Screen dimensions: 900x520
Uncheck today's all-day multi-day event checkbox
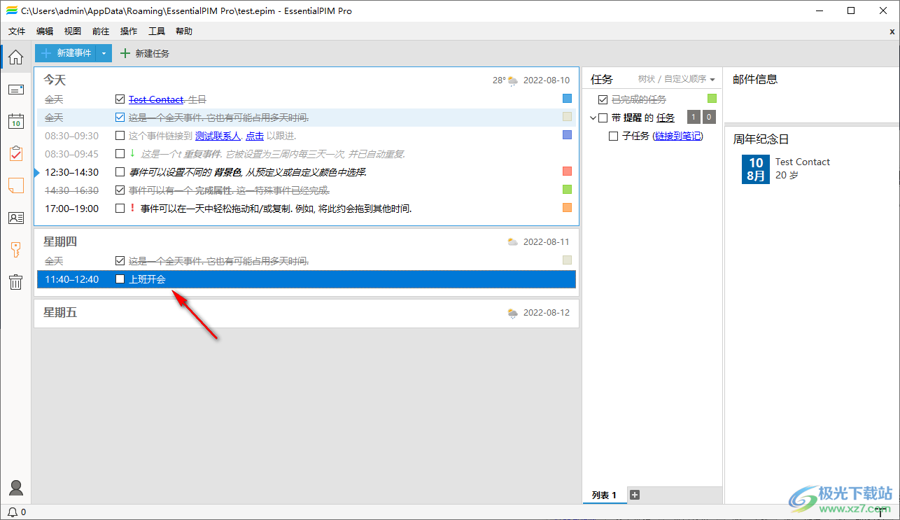(x=120, y=118)
